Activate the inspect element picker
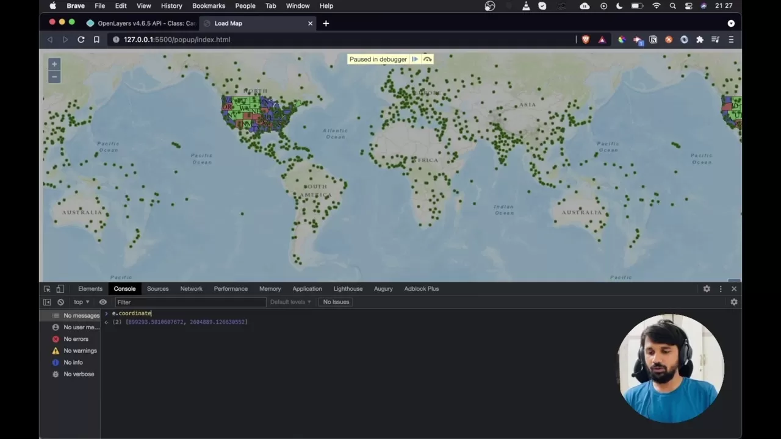The image size is (781, 439). [47, 289]
